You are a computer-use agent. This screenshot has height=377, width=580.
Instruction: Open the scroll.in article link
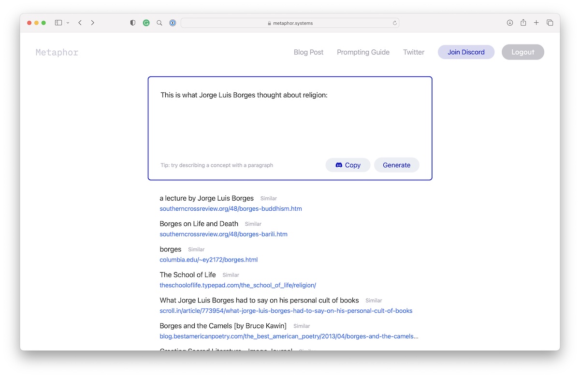coord(286,311)
